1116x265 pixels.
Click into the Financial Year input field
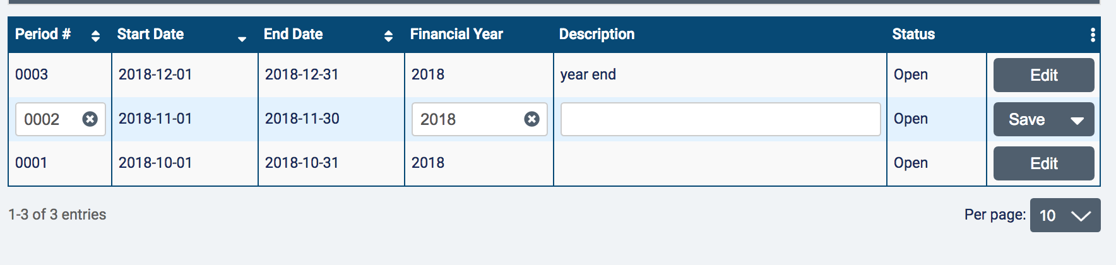click(x=467, y=119)
